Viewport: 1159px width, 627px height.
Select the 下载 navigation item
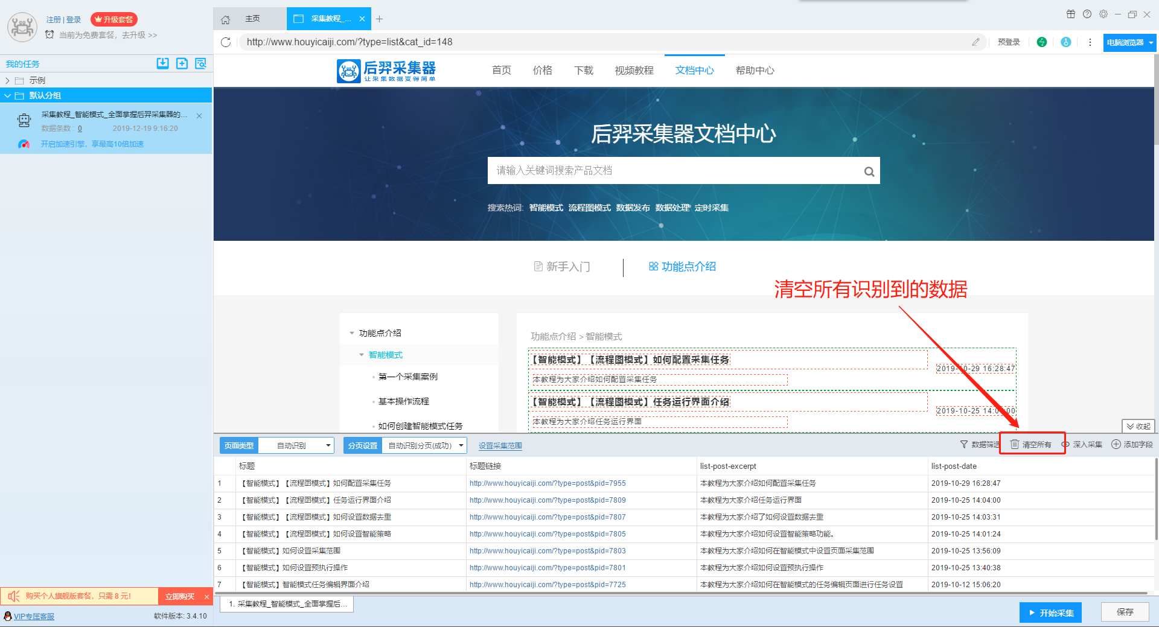(x=584, y=71)
